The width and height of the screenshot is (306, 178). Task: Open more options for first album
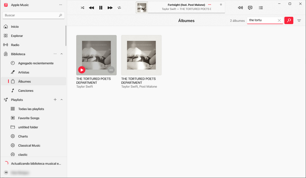(x=111, y=70)
